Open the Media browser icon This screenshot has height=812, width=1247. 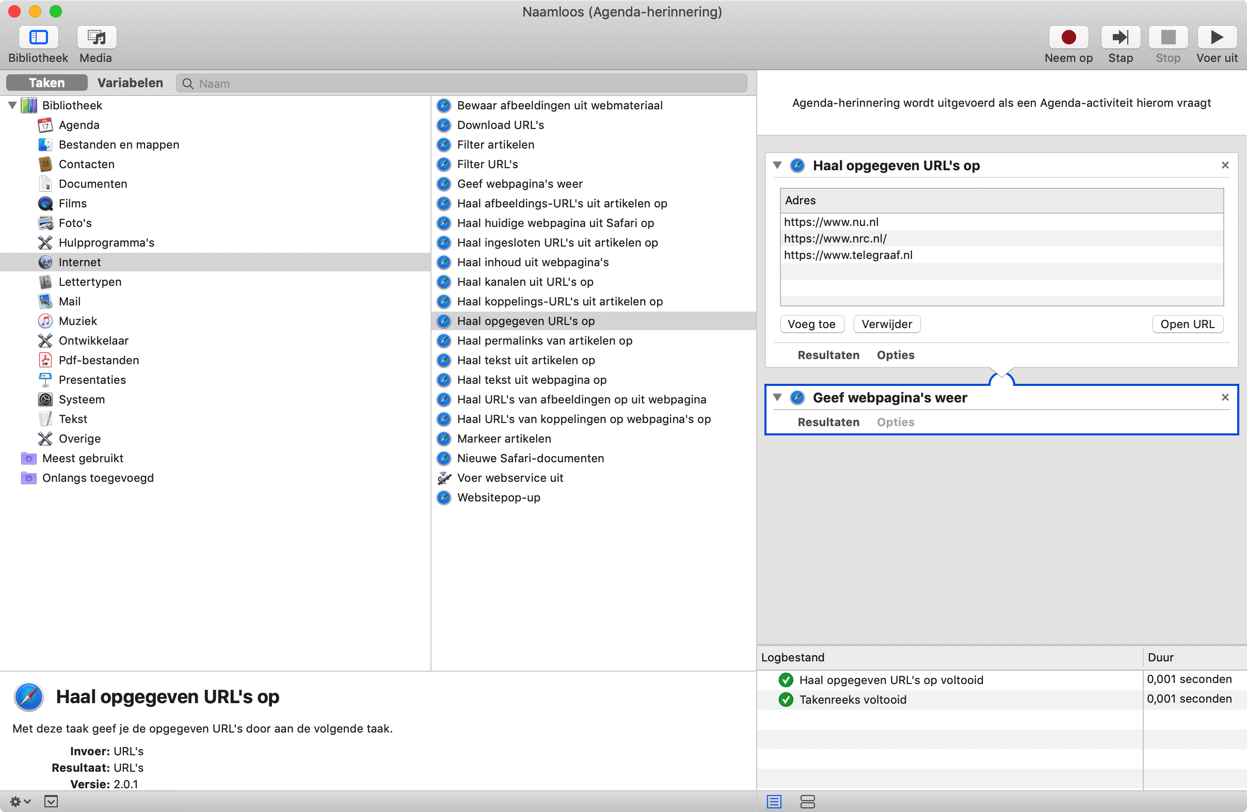[x=97, y=38]
